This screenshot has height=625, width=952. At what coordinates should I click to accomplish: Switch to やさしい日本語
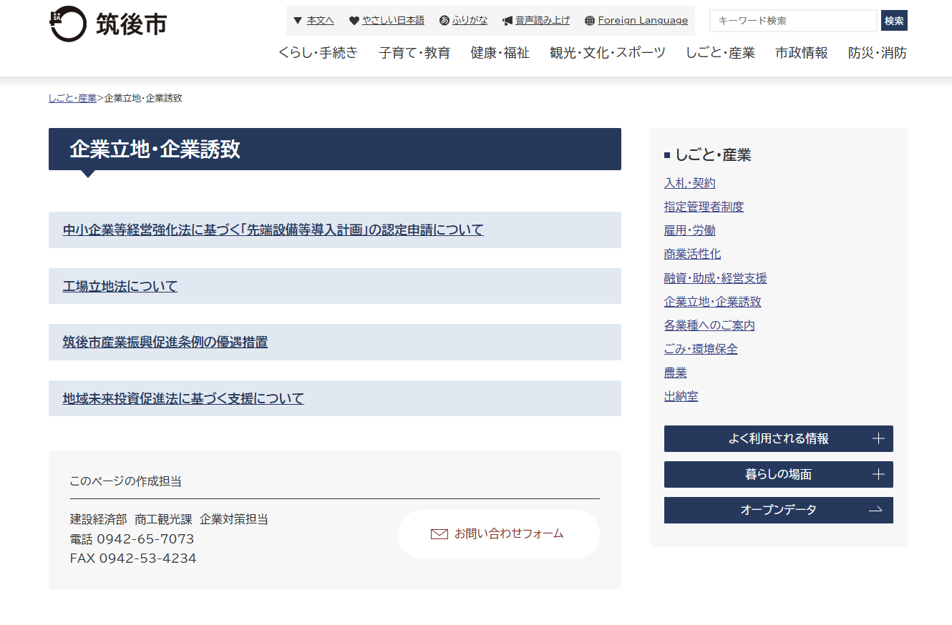[393, 21]
